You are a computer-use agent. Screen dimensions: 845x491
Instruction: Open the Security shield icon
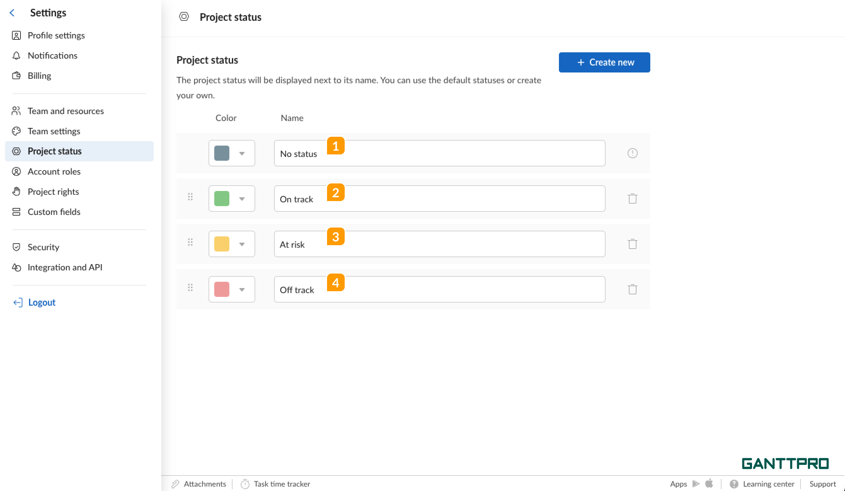(16, 247)
